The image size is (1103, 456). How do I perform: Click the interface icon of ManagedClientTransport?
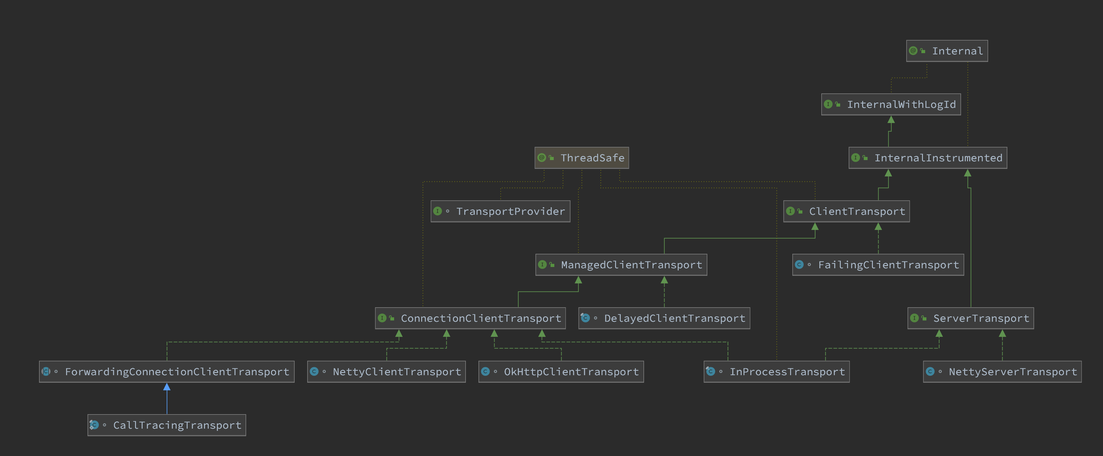tap(543, 264)
